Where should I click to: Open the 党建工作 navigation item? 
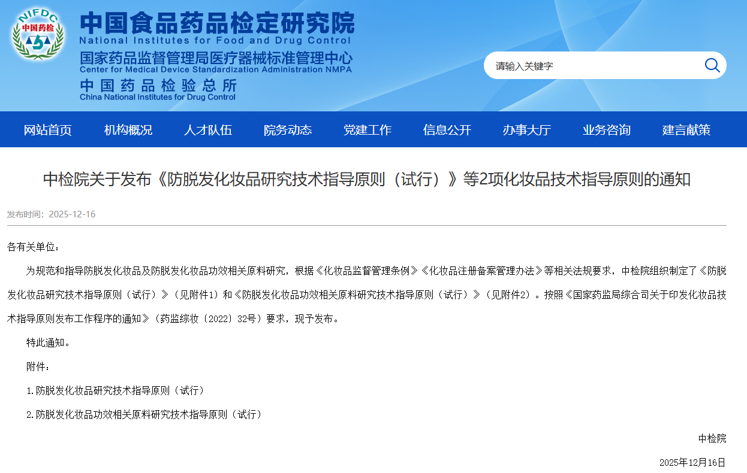coord(368,130)
